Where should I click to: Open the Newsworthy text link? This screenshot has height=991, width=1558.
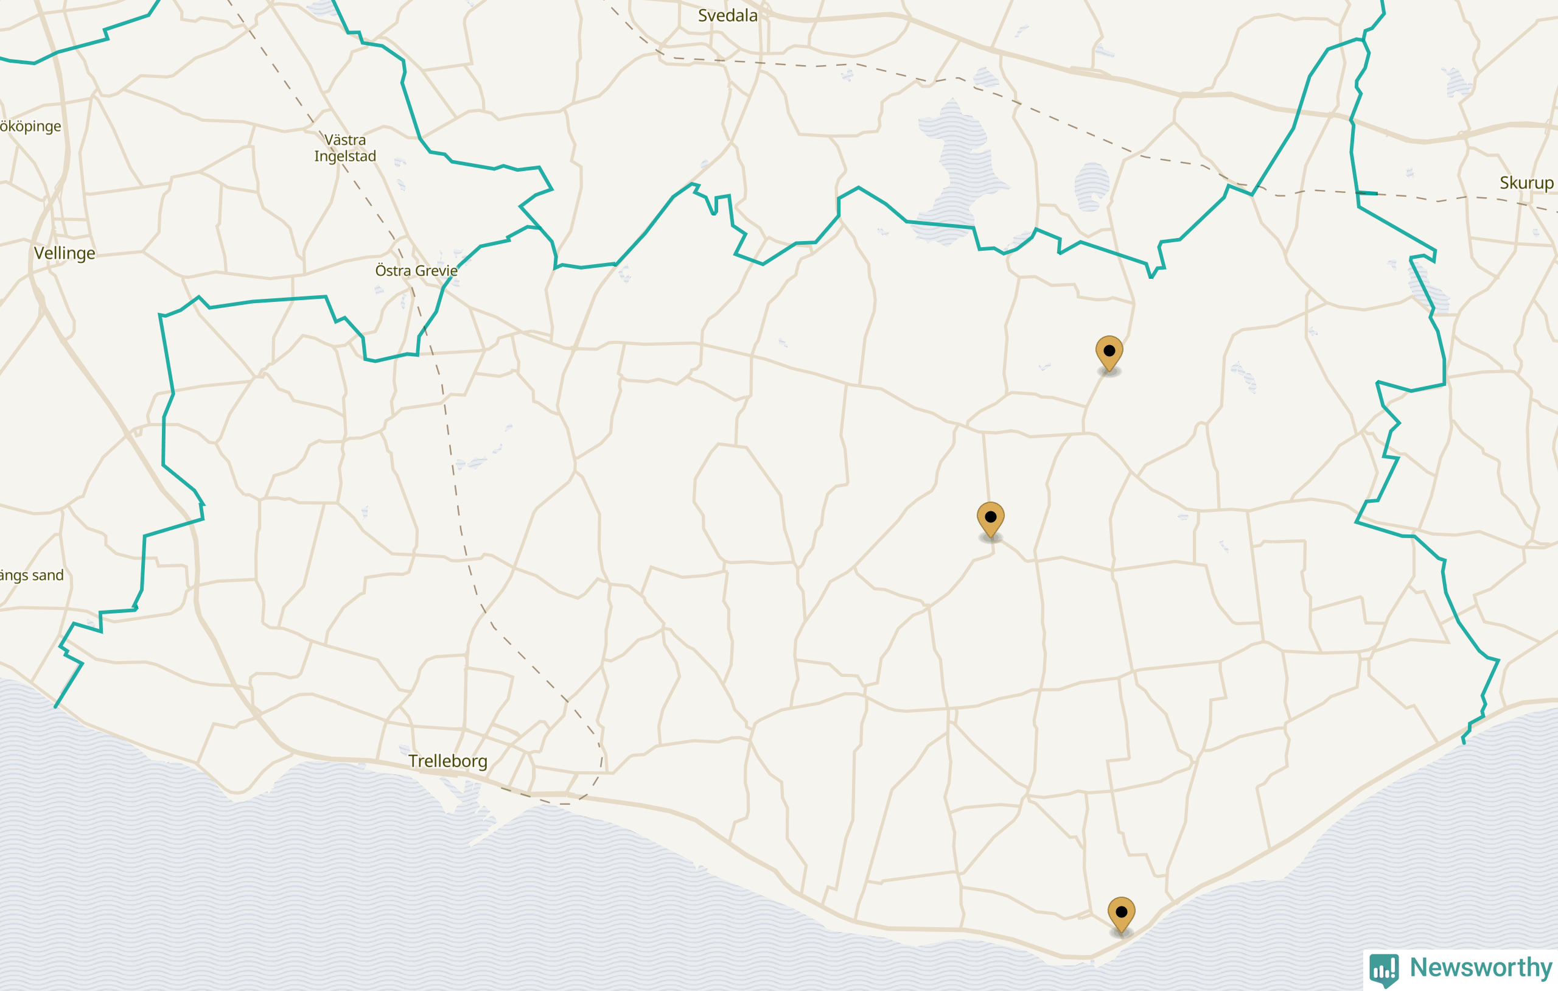[x=1480, y=967]
